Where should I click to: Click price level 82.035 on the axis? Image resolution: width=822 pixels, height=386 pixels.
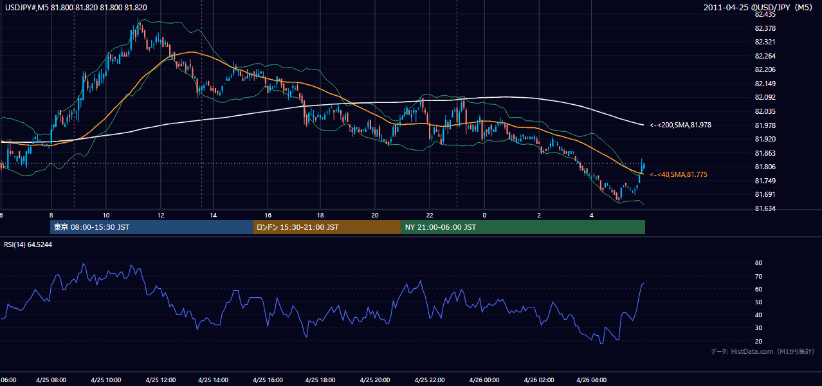pos(764,111)
